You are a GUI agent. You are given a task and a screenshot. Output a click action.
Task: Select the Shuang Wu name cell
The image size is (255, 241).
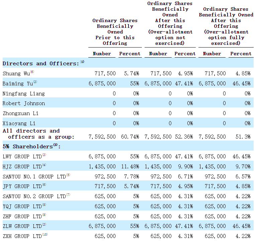tap(16, 74)
